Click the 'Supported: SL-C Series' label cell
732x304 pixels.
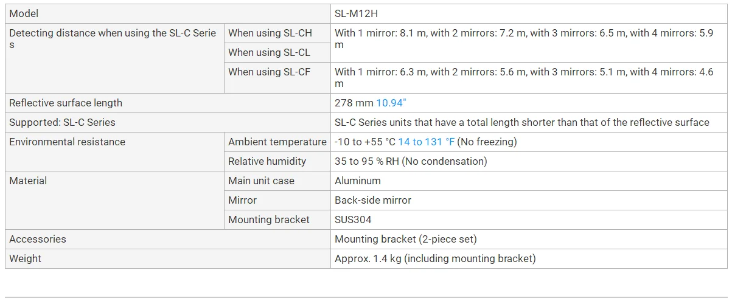[62, 122]
